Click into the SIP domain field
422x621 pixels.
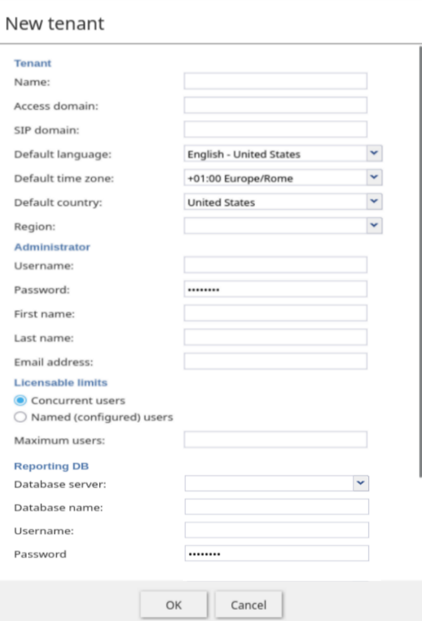[x=275, y=129]
